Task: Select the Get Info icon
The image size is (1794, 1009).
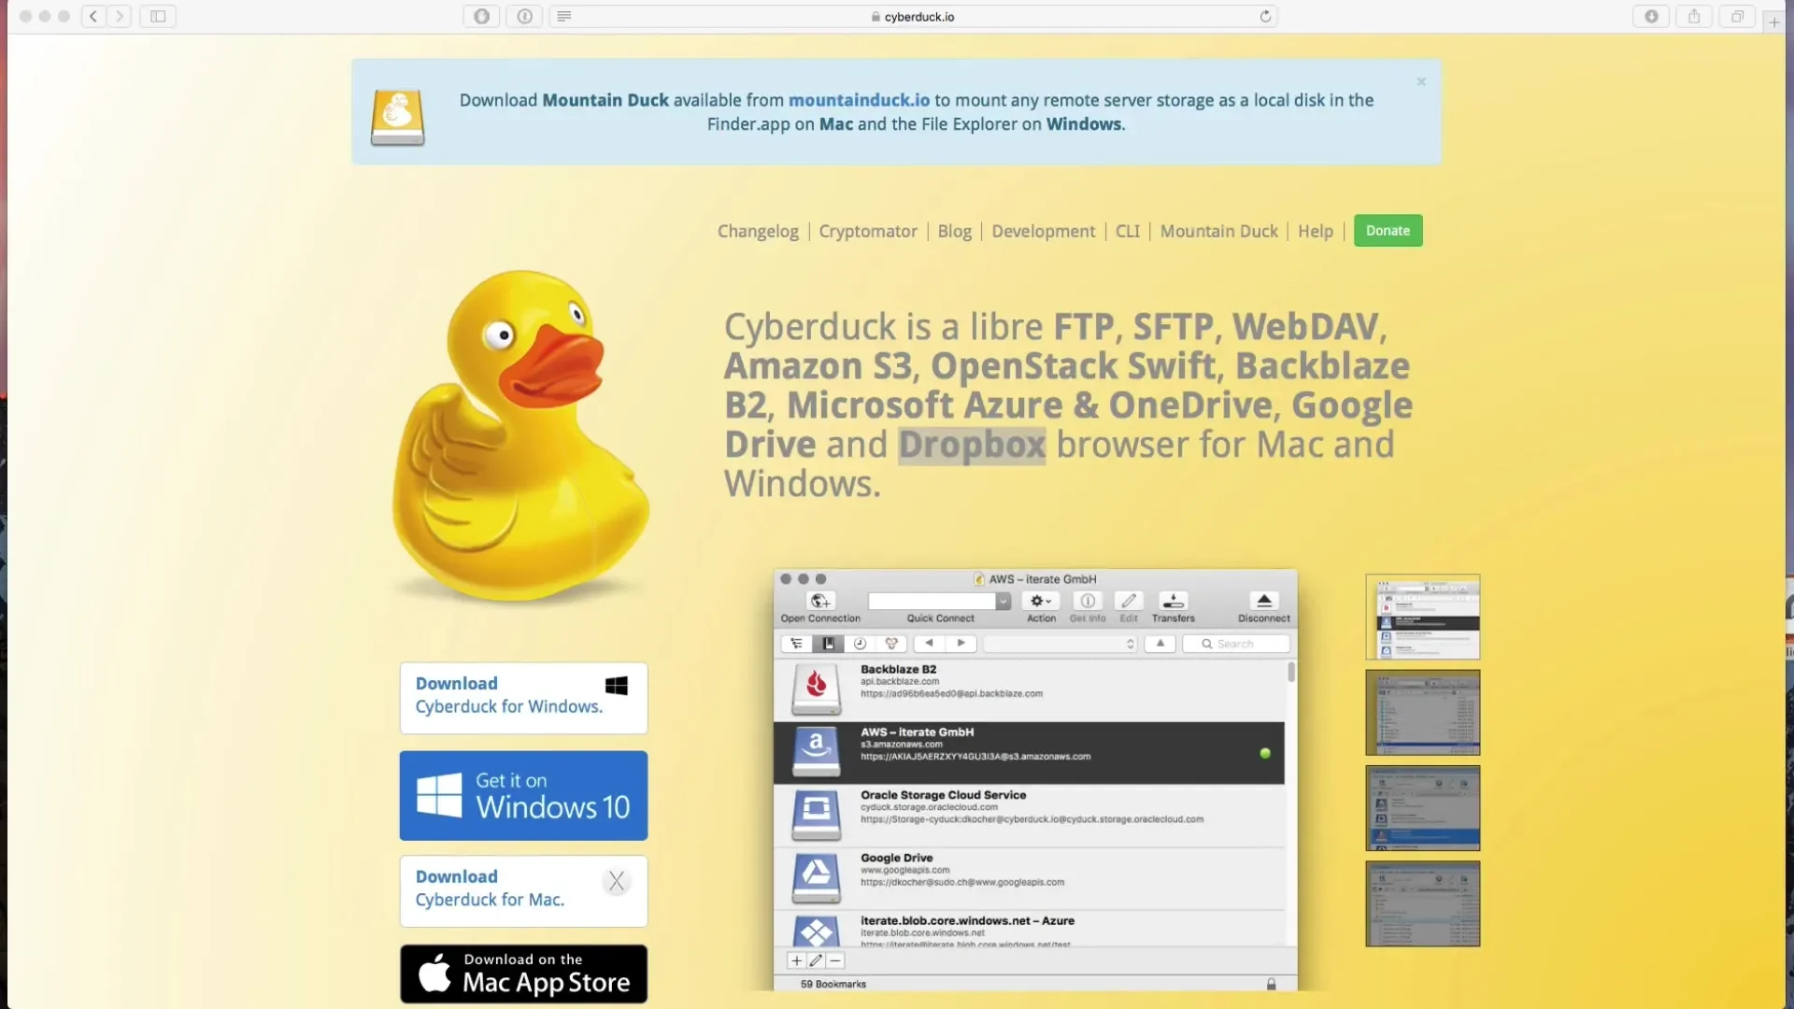Action: tap(1087, 603)
